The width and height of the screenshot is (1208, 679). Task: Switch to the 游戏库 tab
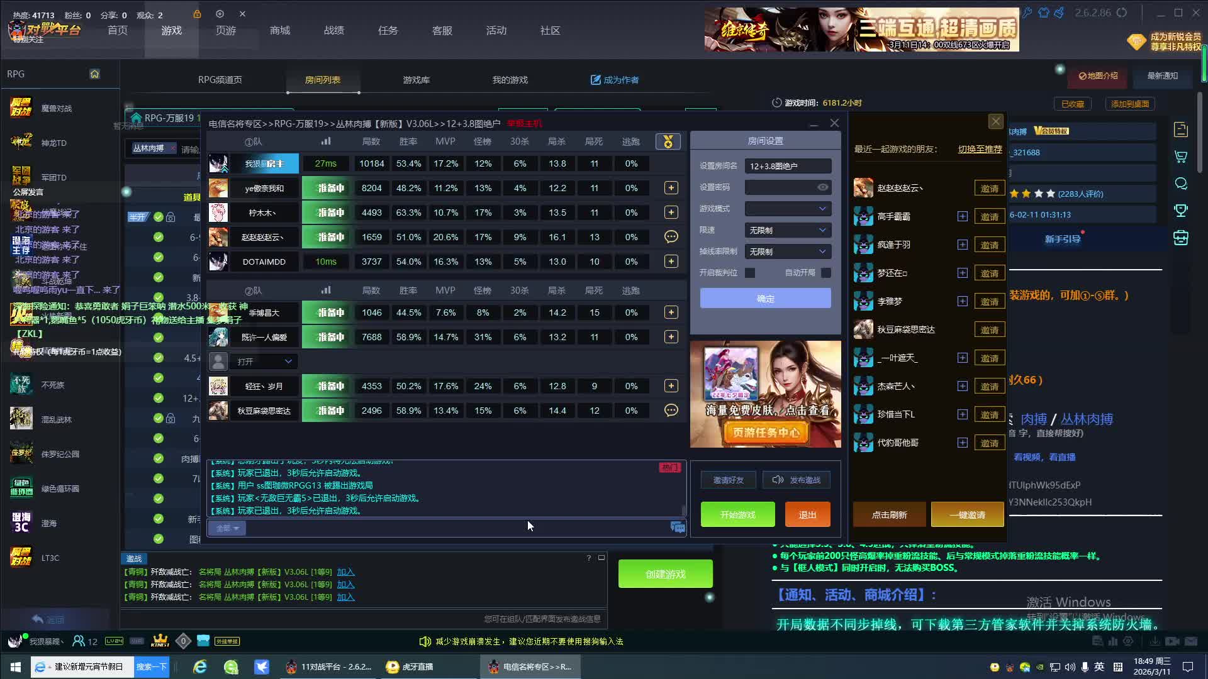point(416,80)
